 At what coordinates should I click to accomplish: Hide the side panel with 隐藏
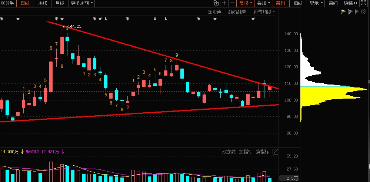(x=350, y=3)
